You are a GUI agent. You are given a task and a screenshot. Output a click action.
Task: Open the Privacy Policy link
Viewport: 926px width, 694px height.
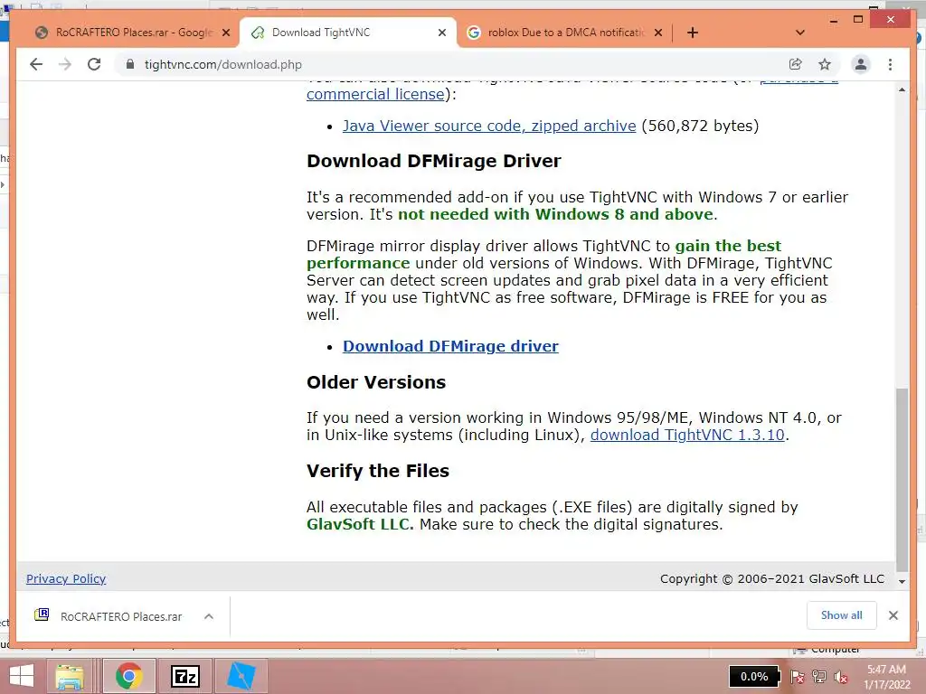point(65,578)
